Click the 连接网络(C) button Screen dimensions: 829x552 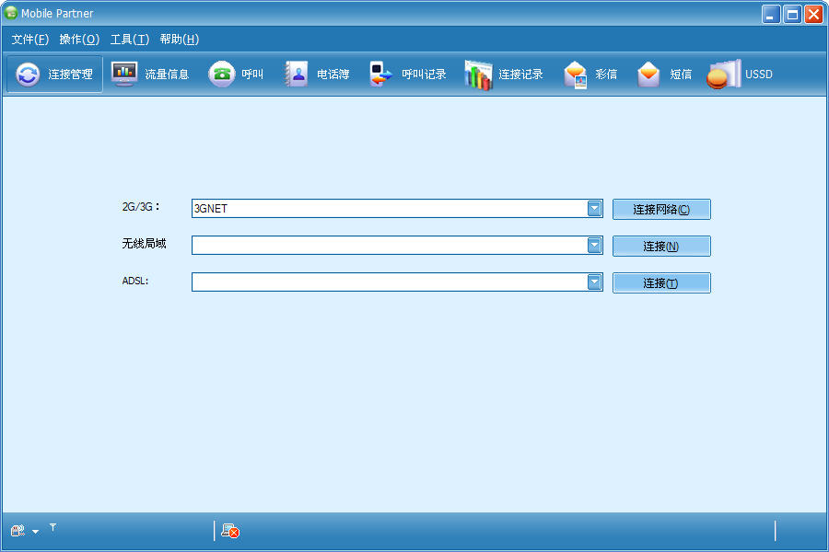661,209
